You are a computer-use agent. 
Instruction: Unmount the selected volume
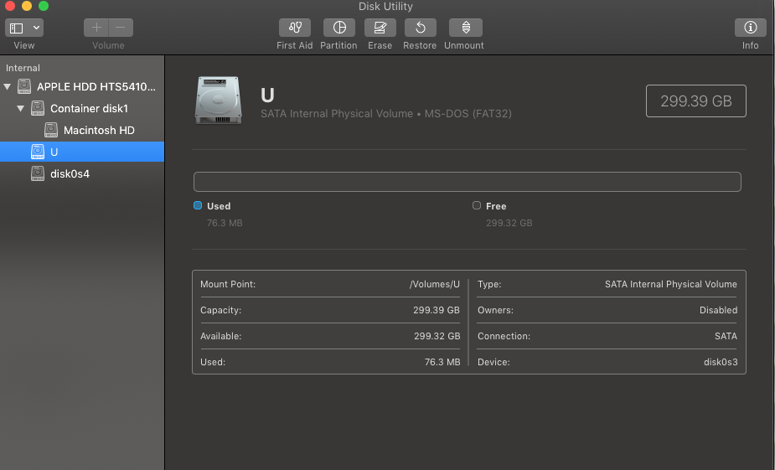[465, 28]
